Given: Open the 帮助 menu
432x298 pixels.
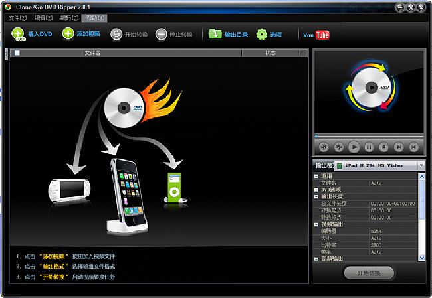Looking at the screenshot, I should [96, 17].
